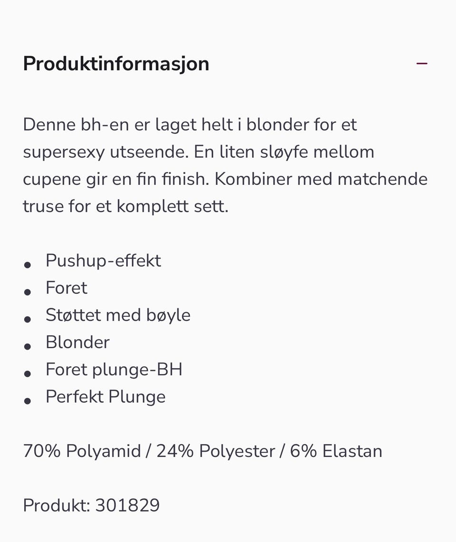Image resolution: width=456 pixels, height=542 pixels.
Task: Select the product description paragraph
Action: [225, 165]
